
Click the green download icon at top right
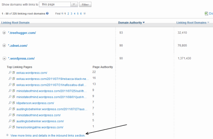tap(211, 14)
